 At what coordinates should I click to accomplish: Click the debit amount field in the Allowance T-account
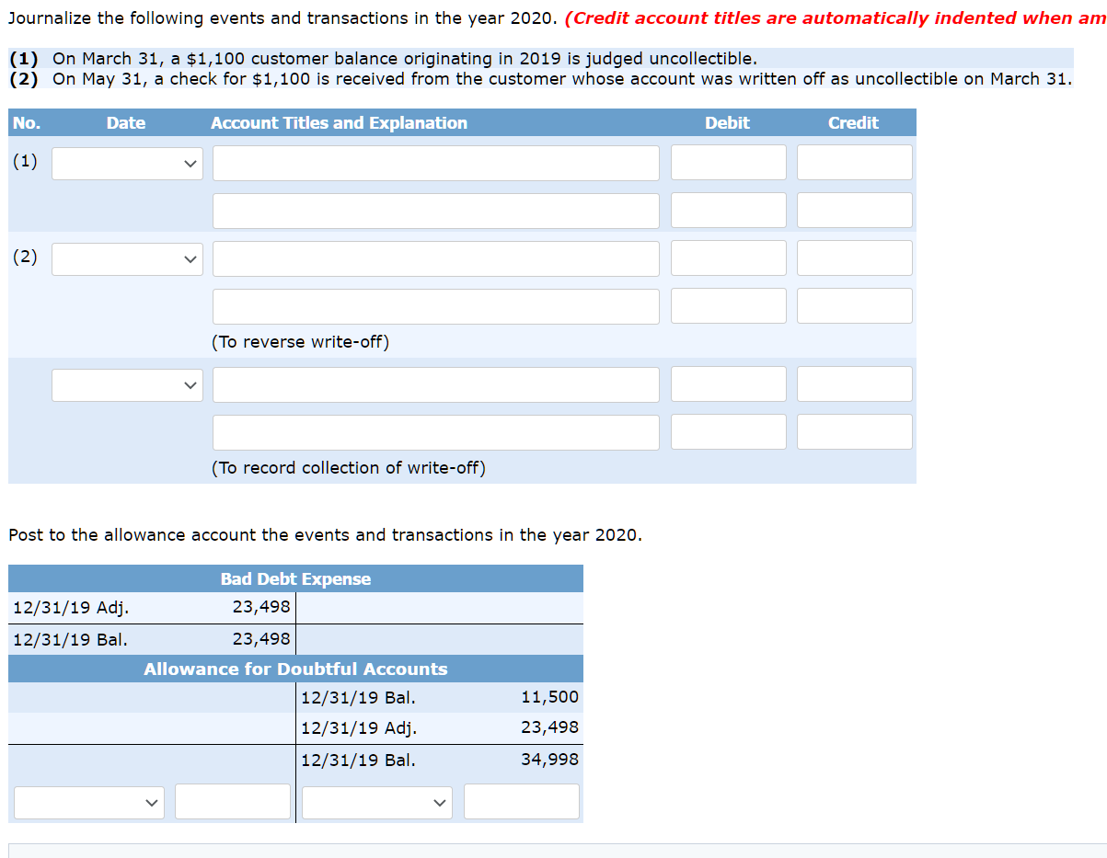point(232,801)
